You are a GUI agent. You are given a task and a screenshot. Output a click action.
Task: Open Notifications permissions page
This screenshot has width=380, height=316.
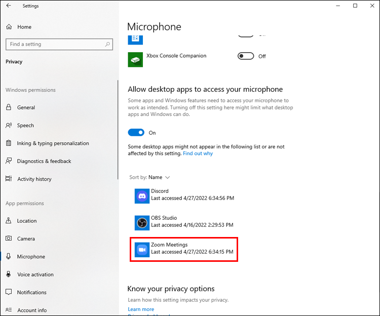pyautogui.click(x=32, y=292)
